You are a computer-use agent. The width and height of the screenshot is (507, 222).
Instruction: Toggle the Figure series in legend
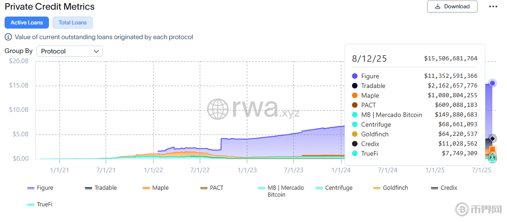point(40,188)
